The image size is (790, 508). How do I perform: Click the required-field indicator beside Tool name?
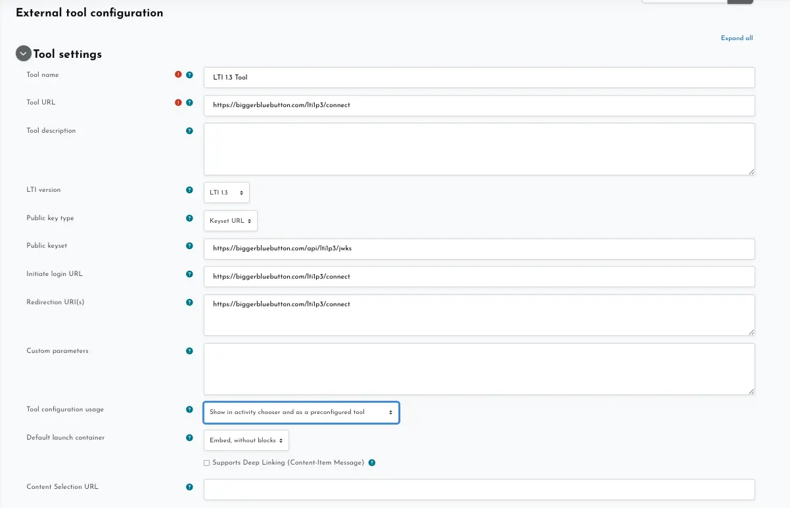(x=177, y=75)
